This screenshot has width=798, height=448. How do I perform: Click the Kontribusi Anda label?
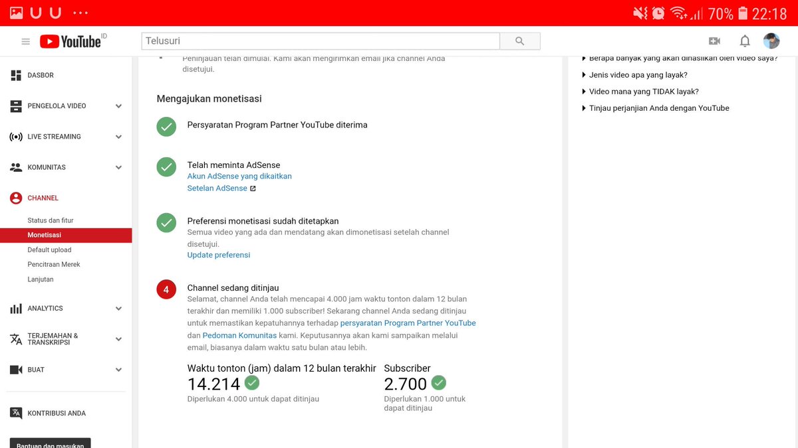(57, 413)
